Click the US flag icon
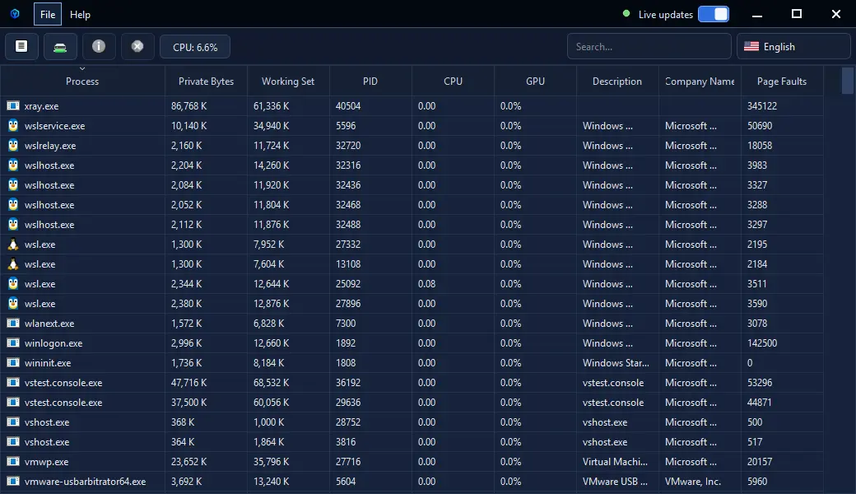Viewport: 856px width, 494px height. tap(751, 46)
